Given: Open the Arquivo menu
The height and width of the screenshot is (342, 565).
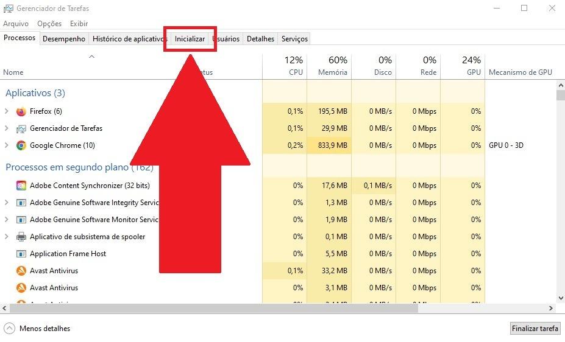Looking at the screenshot, I should tap(16, 23).
